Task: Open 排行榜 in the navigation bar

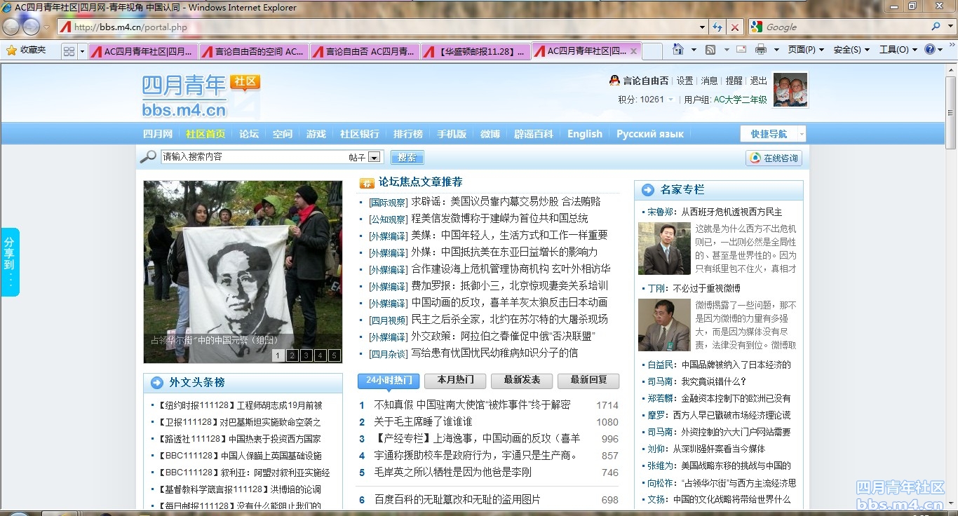Action: point(408,134)
